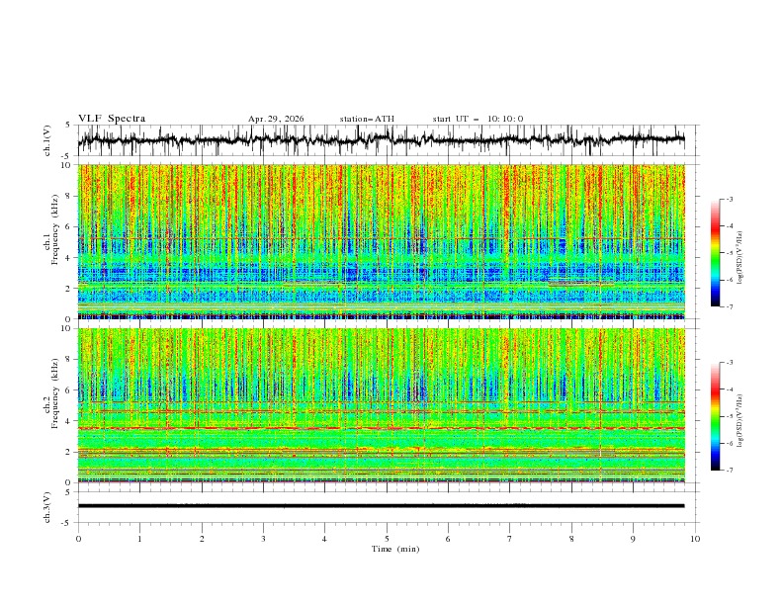Screen dimensions: 783x605
Task: Click the ch.1(V) axis label
Action: (47, 140)
